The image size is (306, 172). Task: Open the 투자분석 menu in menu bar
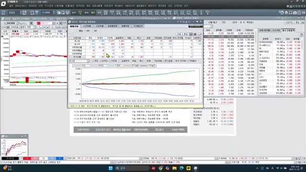119,6
